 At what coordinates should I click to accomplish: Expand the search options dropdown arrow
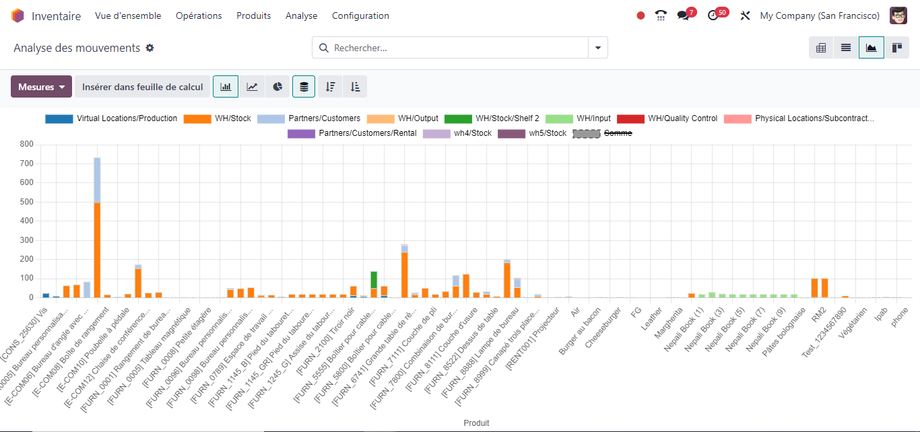598,48
